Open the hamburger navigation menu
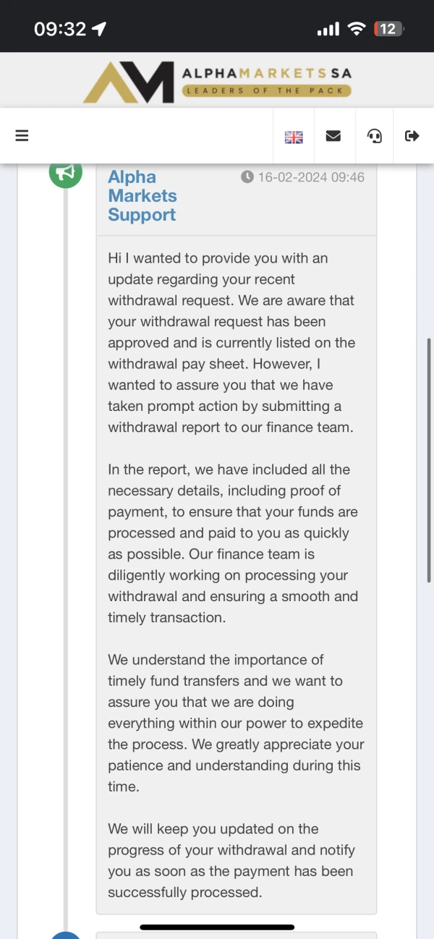The height and width of the screenshot is (939, 434). point(22,136)
